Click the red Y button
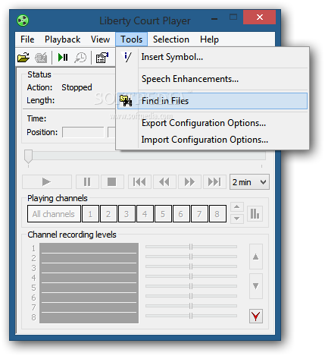The width and height of the screenshot is (325, 356). pyautogui.click(x=256, y=316)
